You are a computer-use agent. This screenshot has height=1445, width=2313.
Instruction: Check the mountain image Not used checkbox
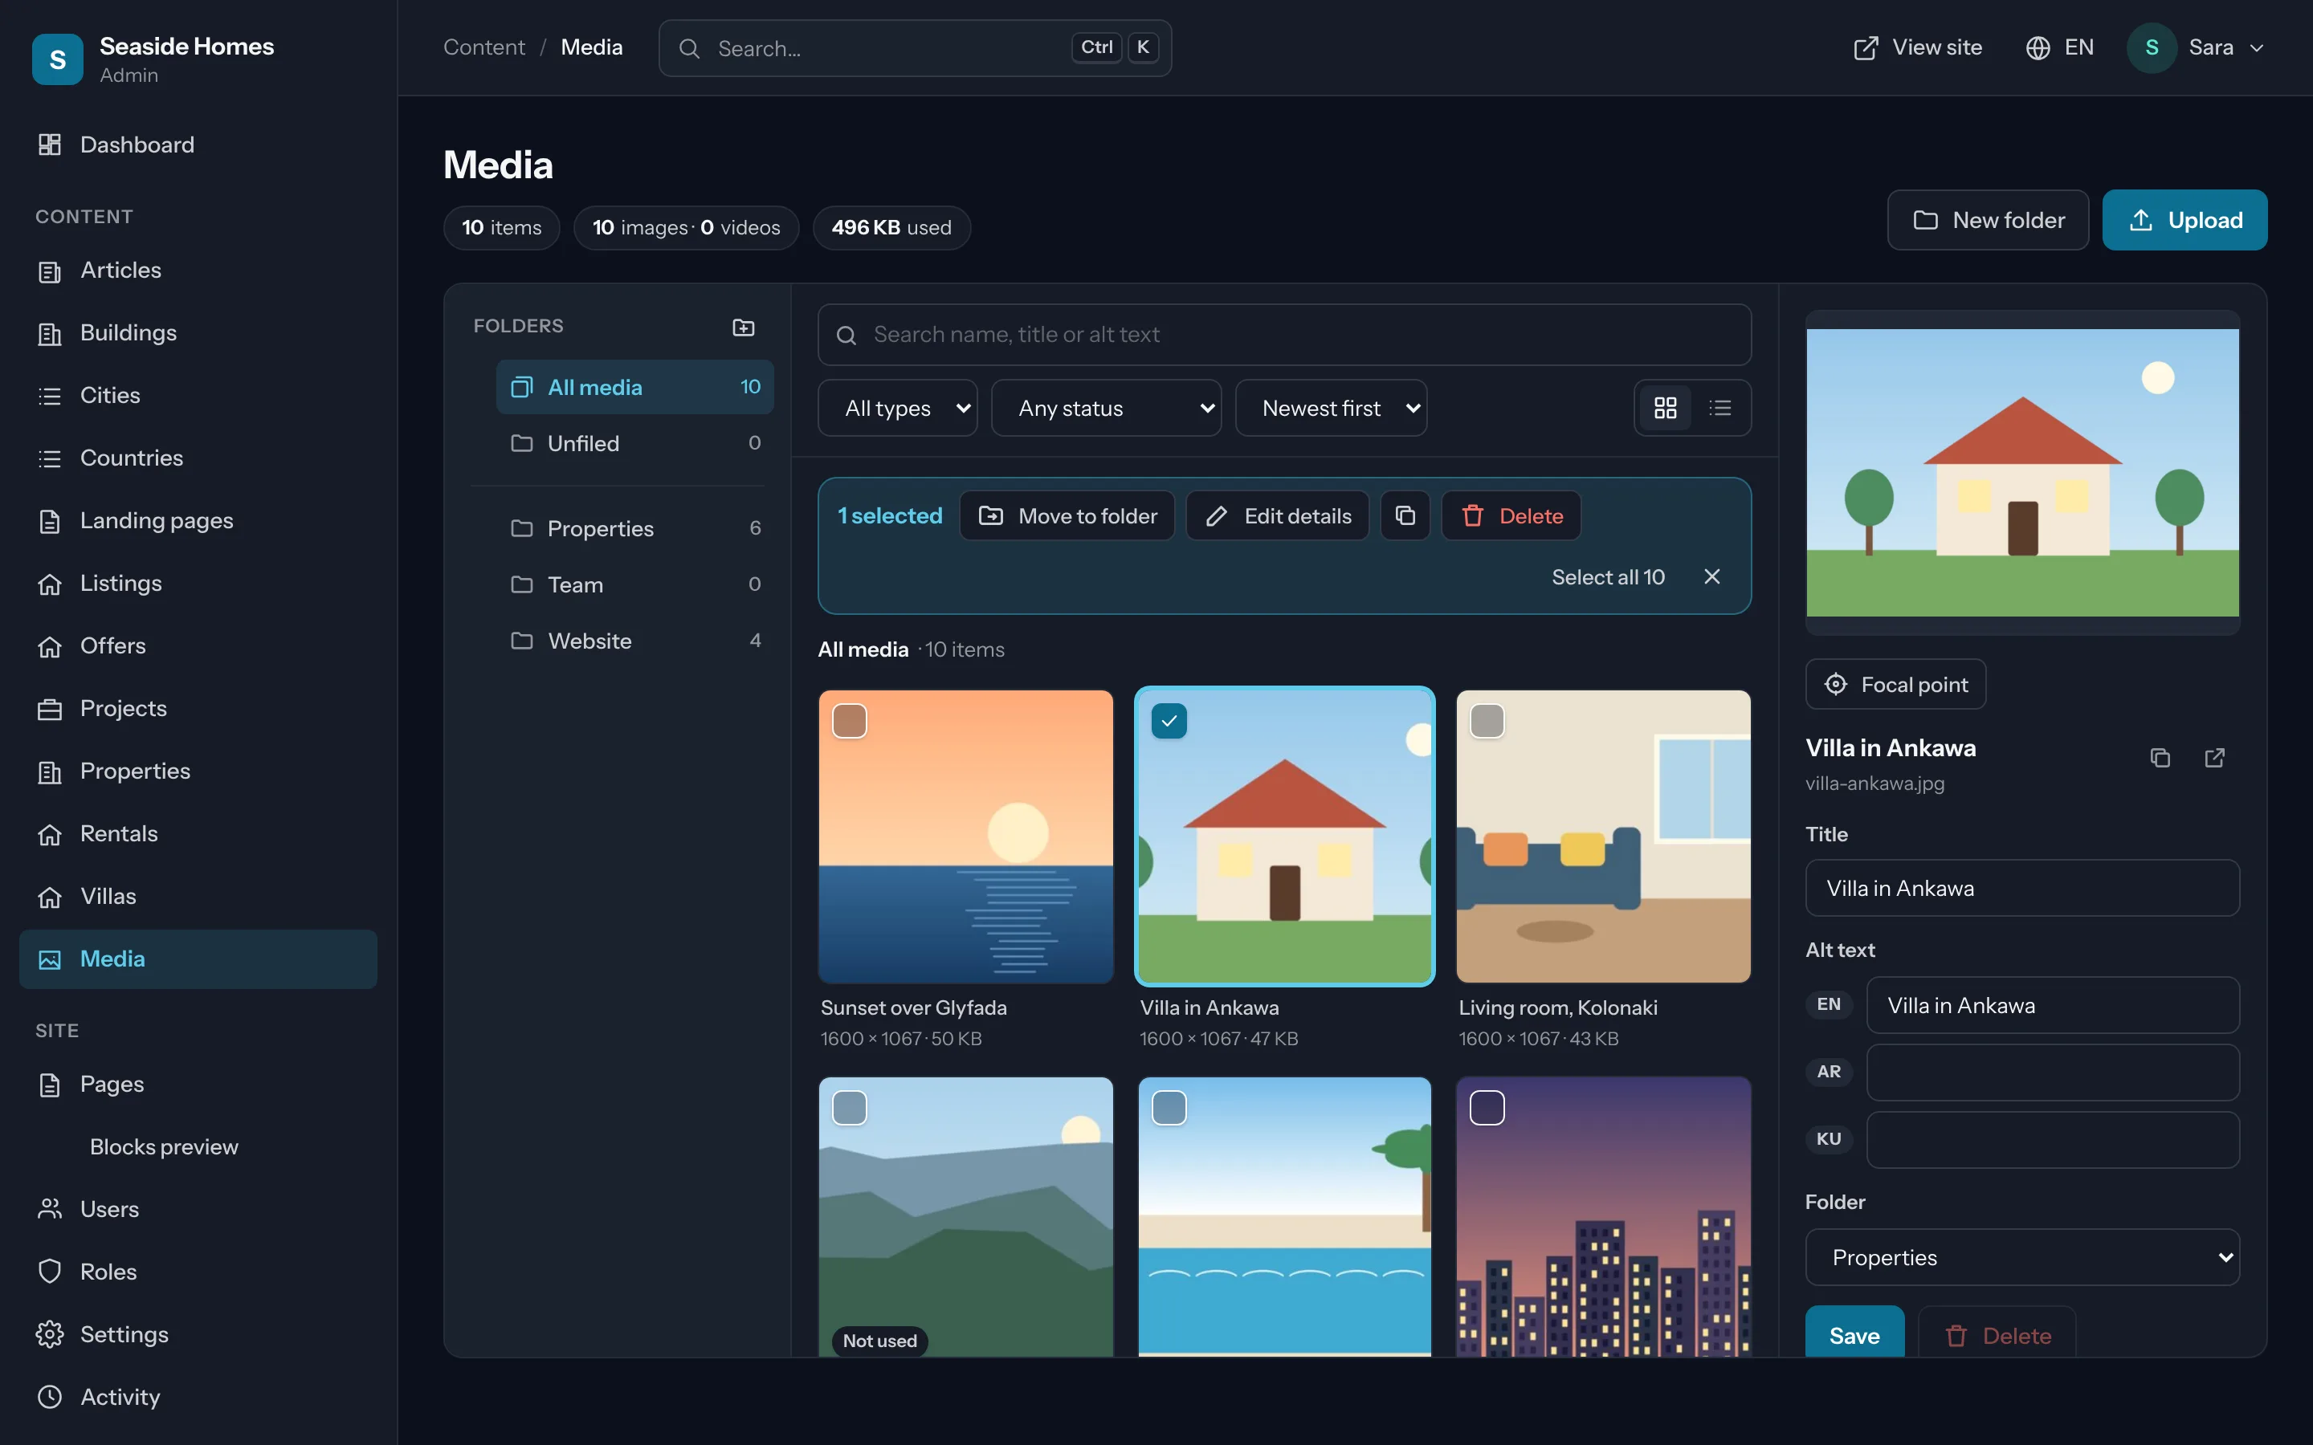tap(850, 1108)
